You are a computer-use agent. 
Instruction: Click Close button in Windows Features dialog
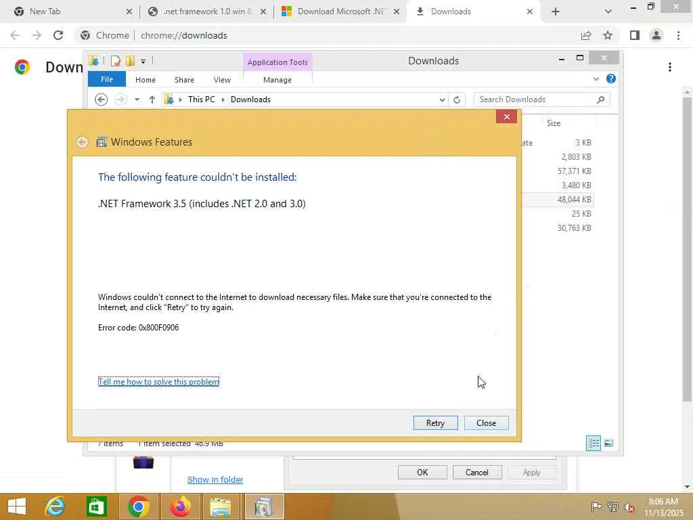(x=486, y=422)
